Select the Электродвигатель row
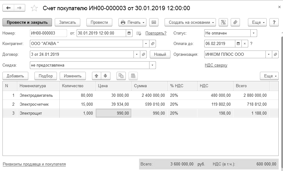Screen dimensions: 283x171 point(140,95)
